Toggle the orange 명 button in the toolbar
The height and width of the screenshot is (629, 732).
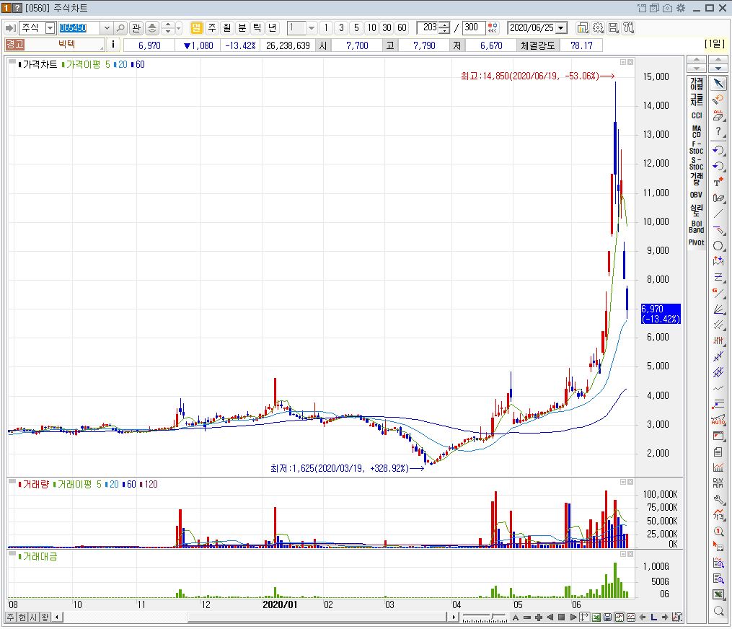point(197,27)
